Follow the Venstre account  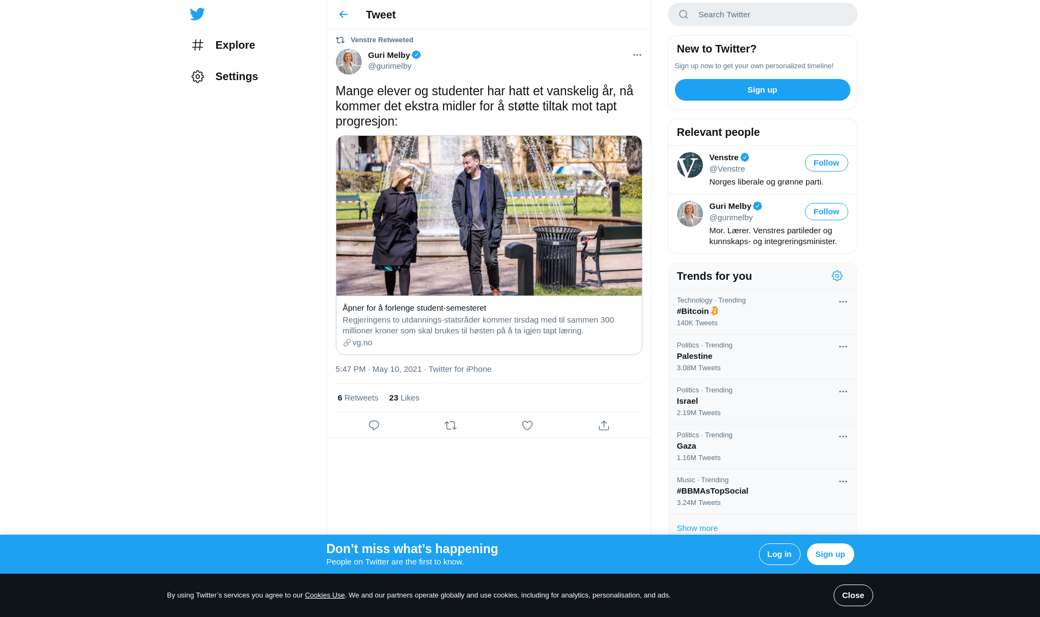(x=826, y=163)
